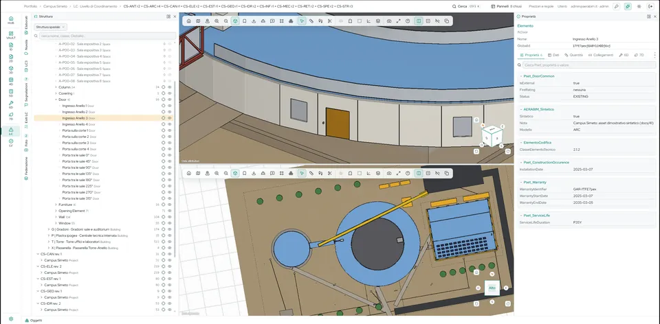Open the VAULT section in left sidebar
The image size is (660, 324).
click(x=11, y=35)
